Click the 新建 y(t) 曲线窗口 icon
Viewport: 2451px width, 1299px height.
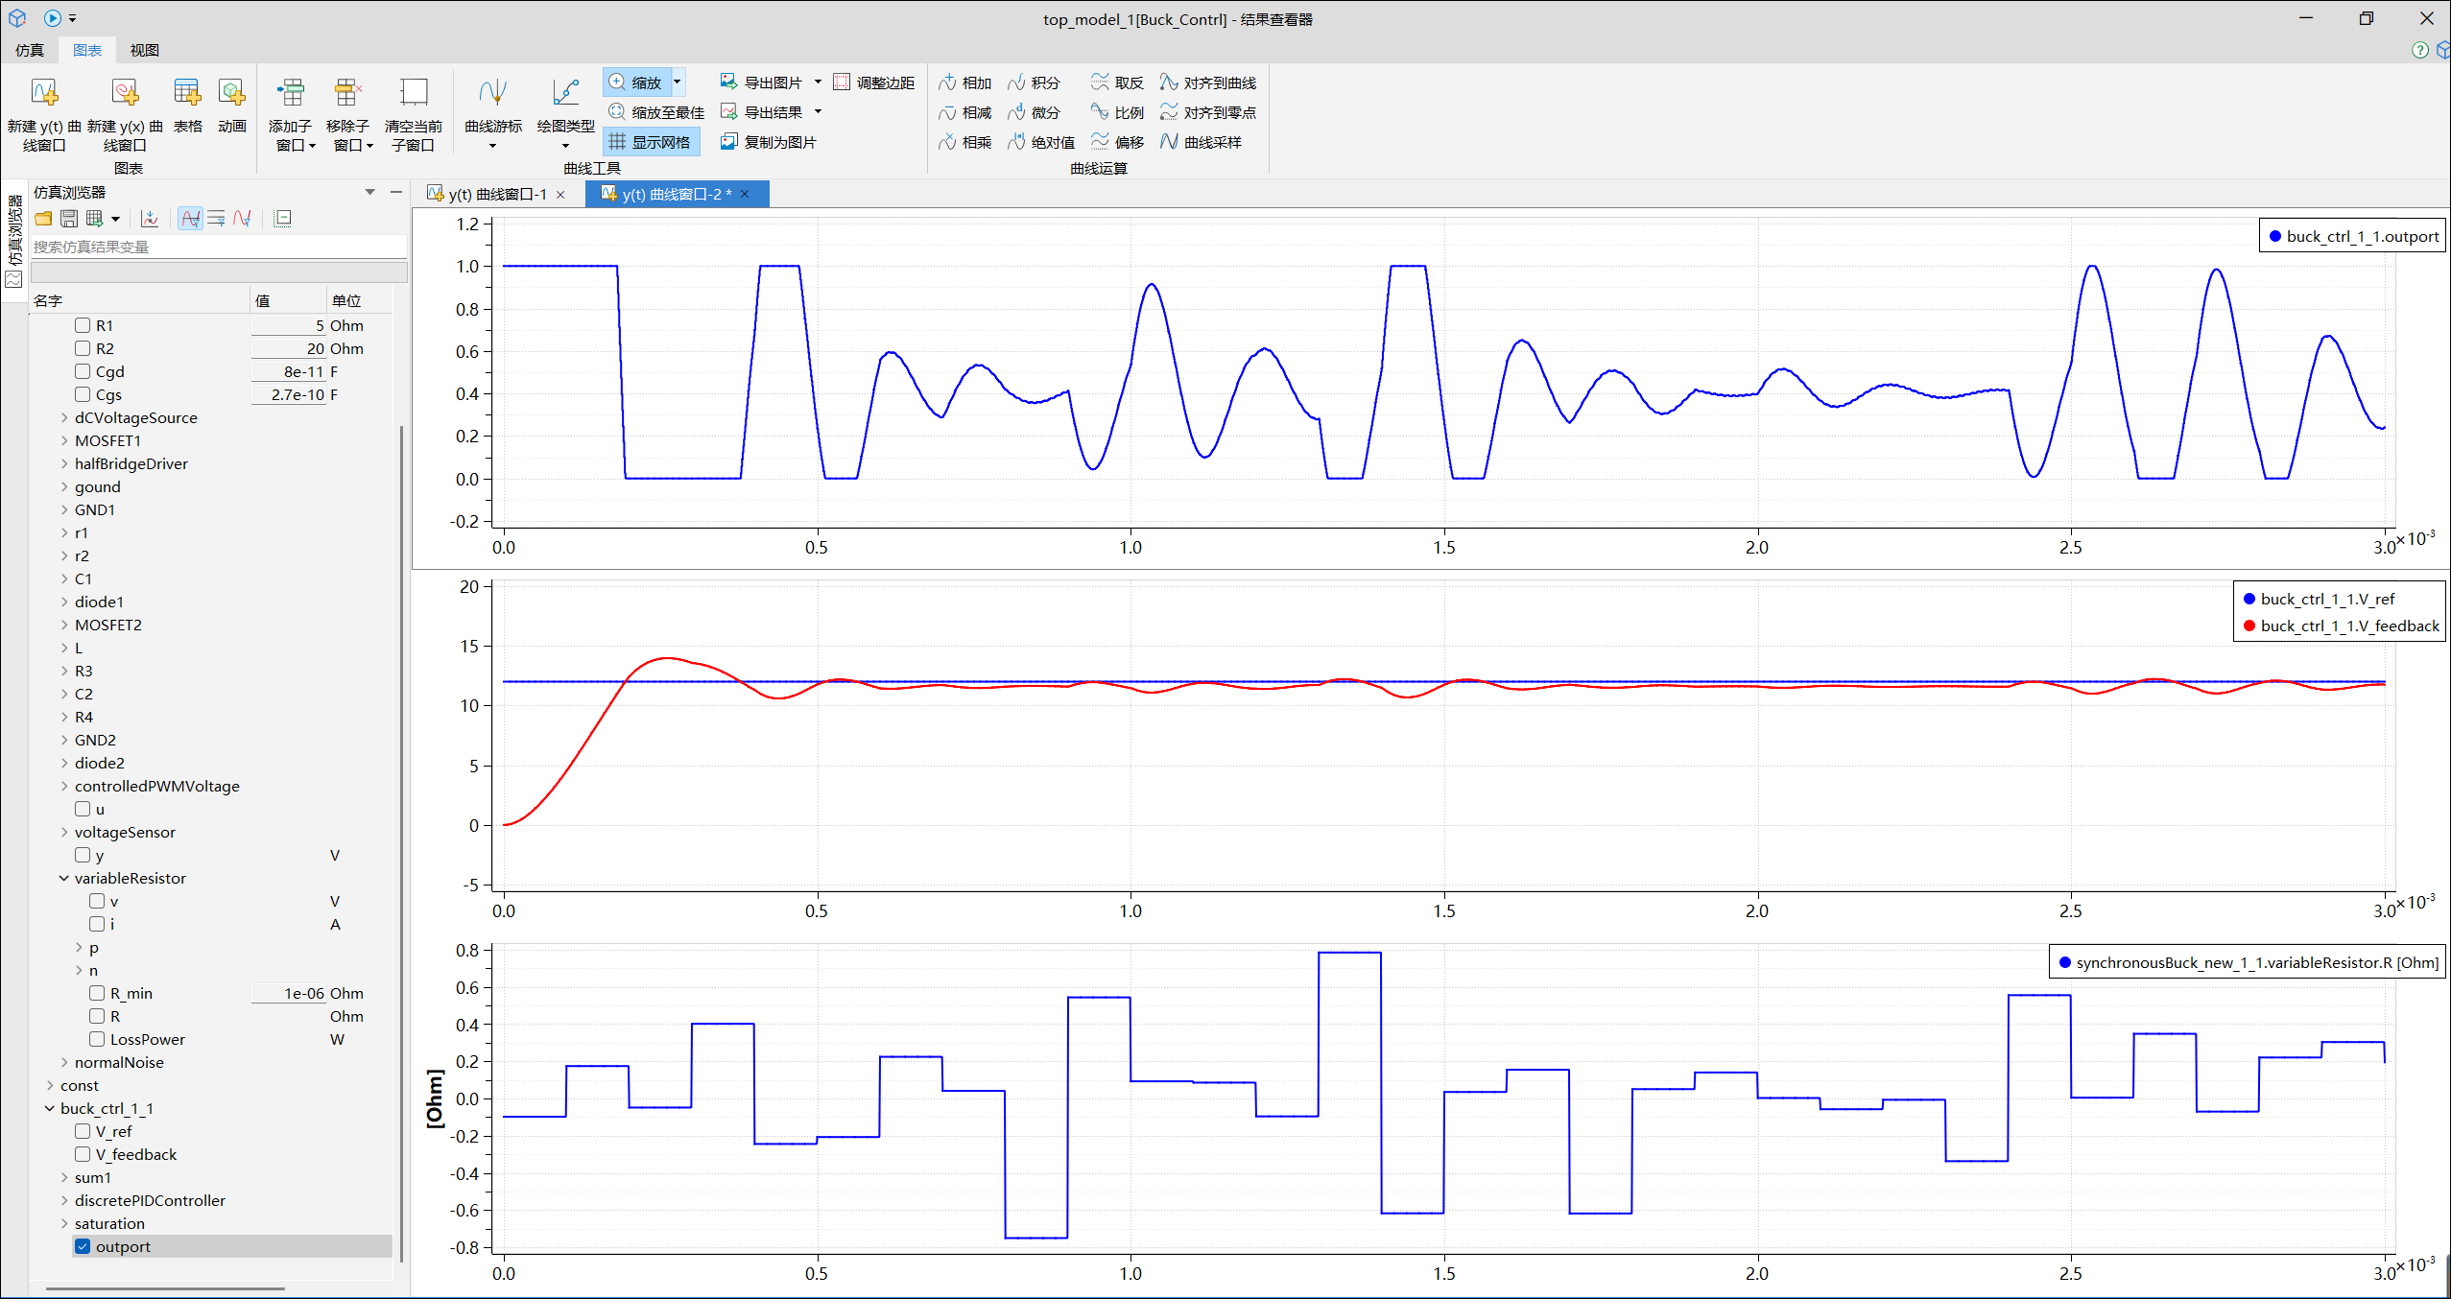(x=44, y=93)
